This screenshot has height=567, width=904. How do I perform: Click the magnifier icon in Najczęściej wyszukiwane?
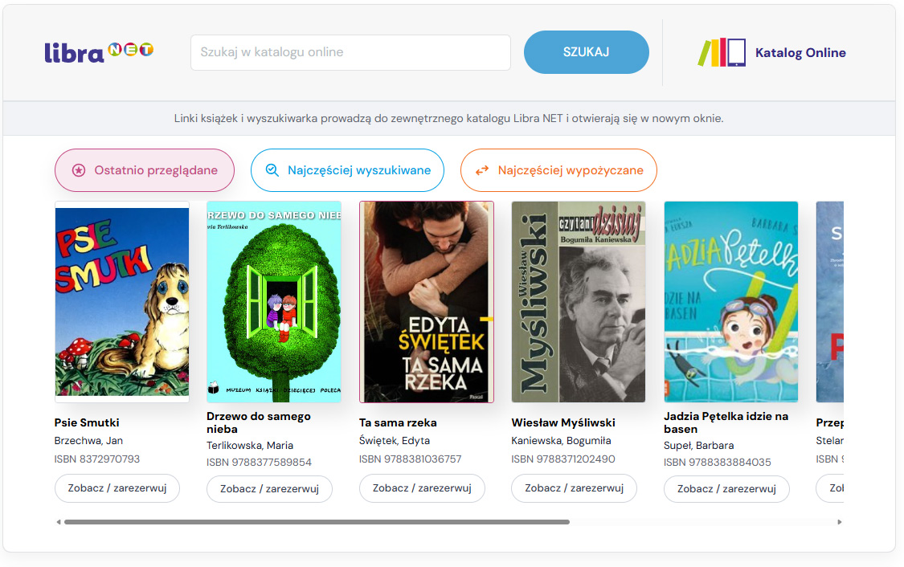pyautogui.click(x=272, y=170)
